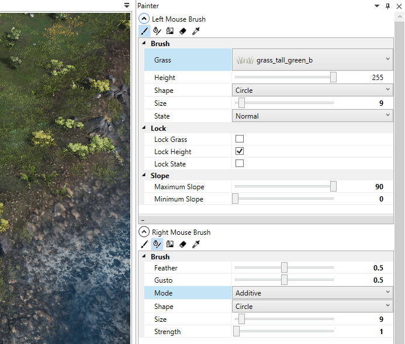Collapse the Lock property group
The image size is (405, 344).
click(144, 128)
